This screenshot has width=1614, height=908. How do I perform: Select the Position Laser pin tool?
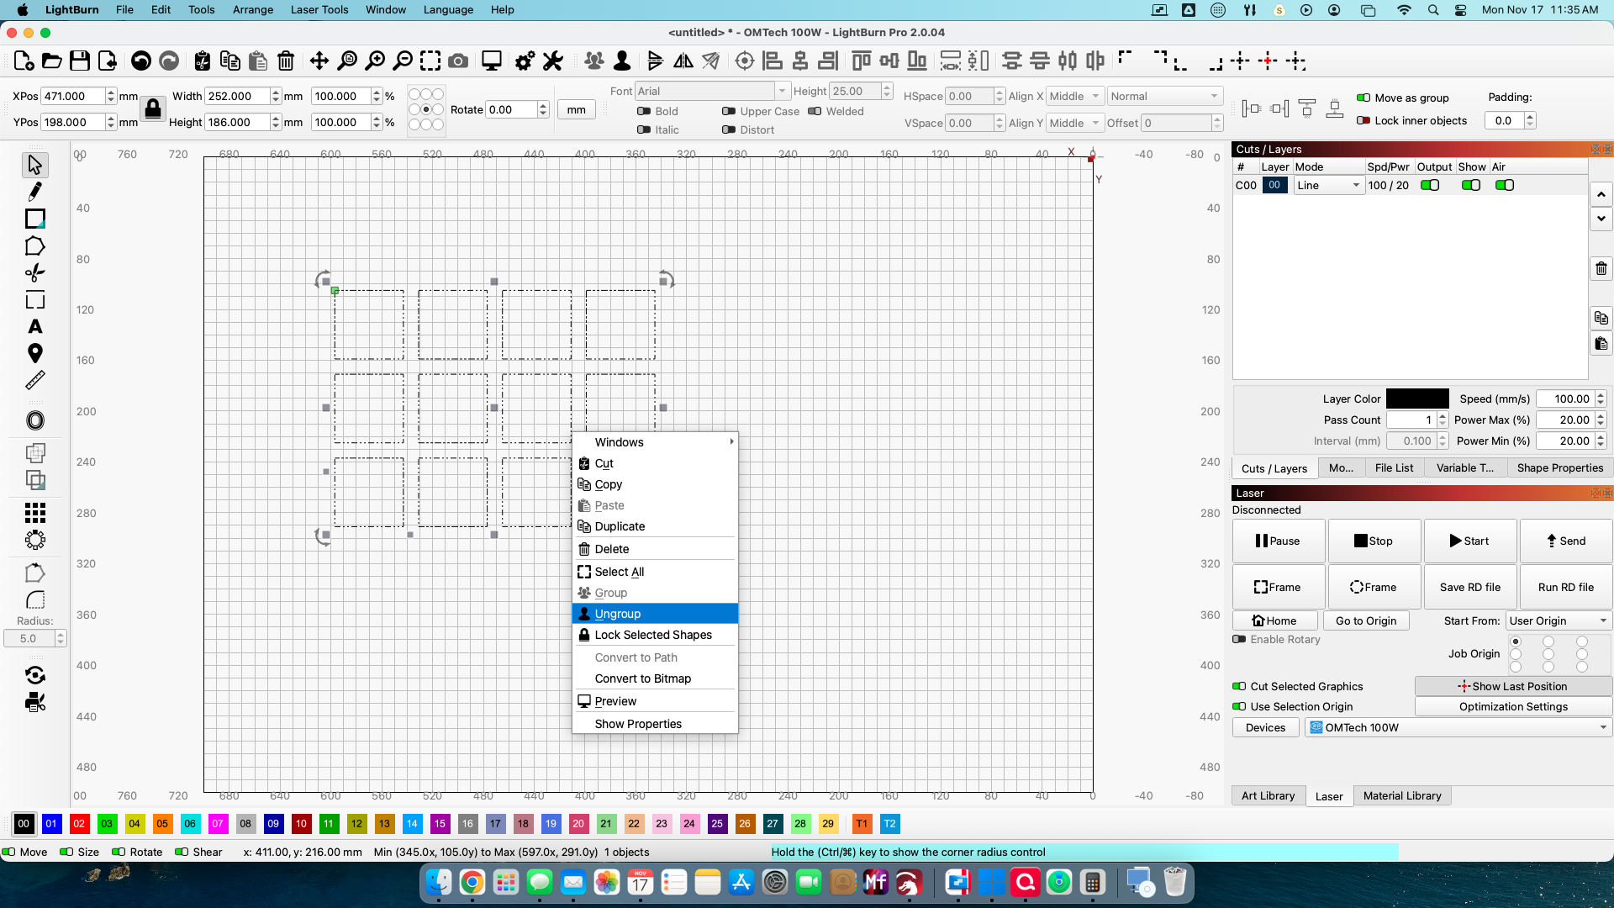click(x=34, y=353)
